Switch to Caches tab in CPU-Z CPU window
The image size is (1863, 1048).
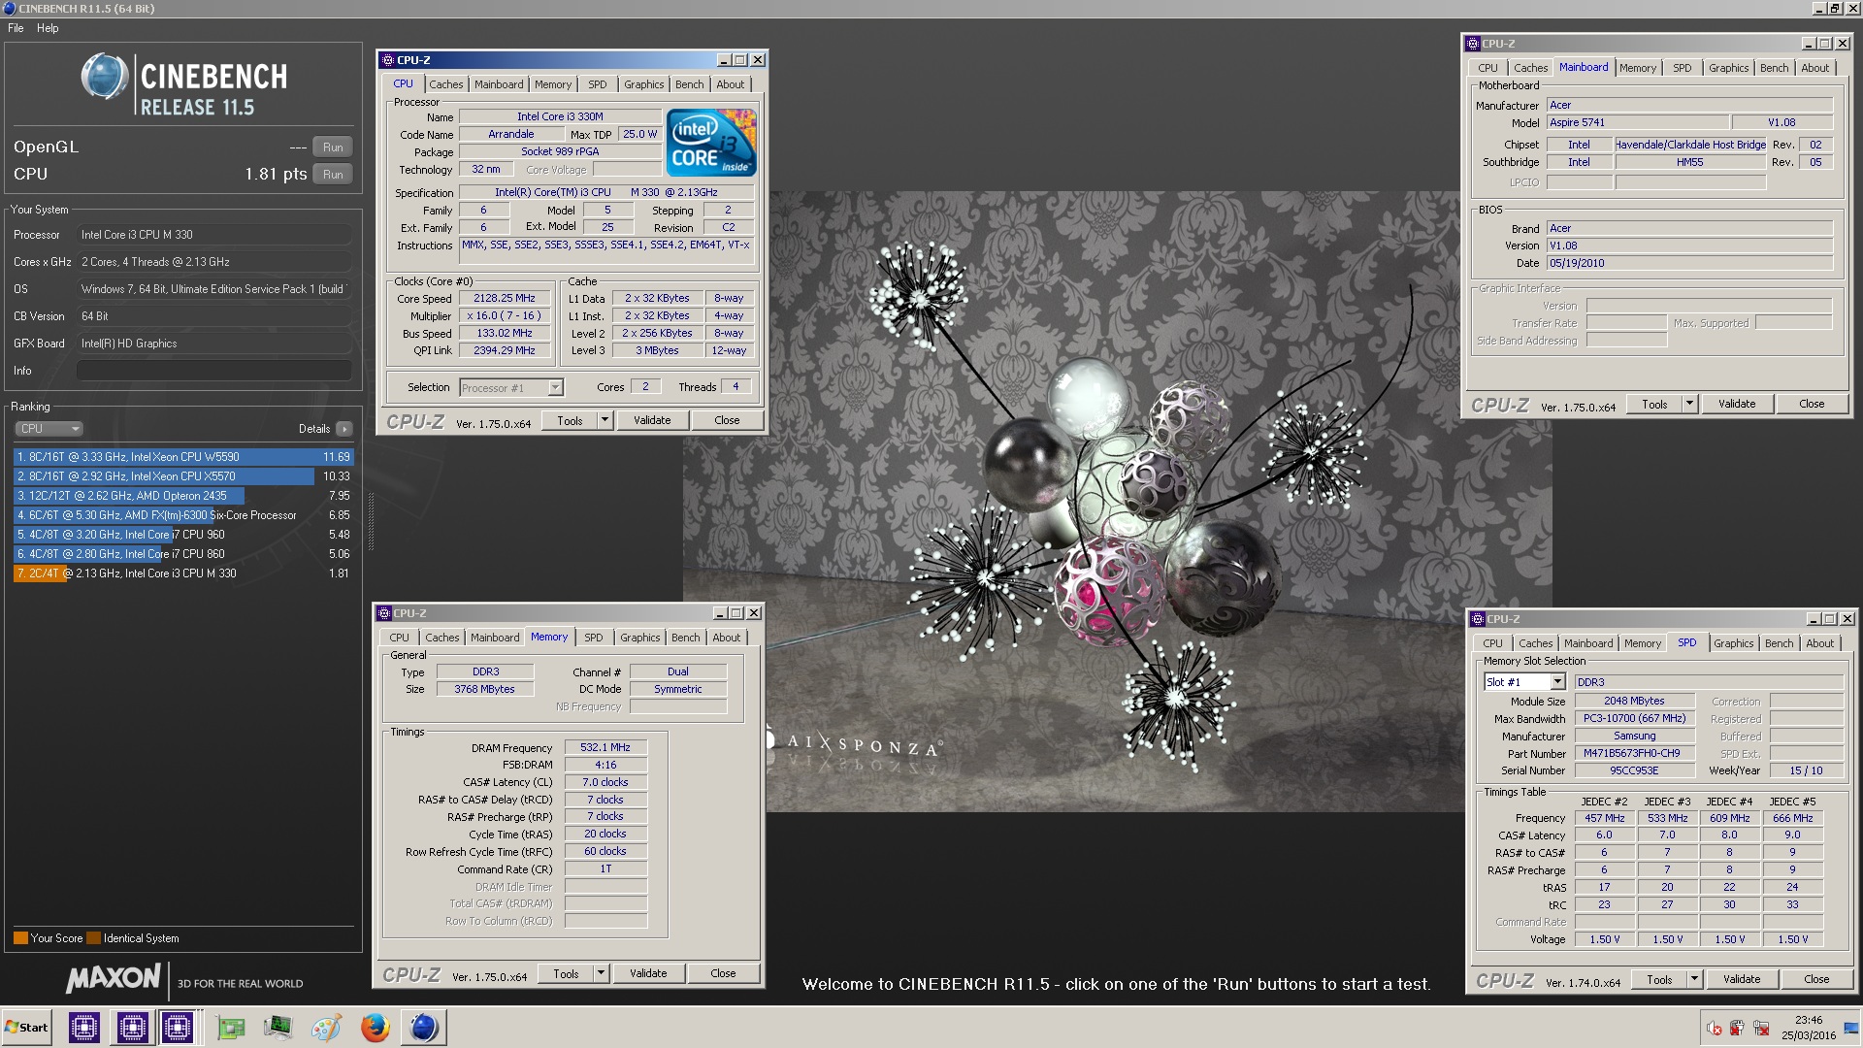[x=445, y=84]
